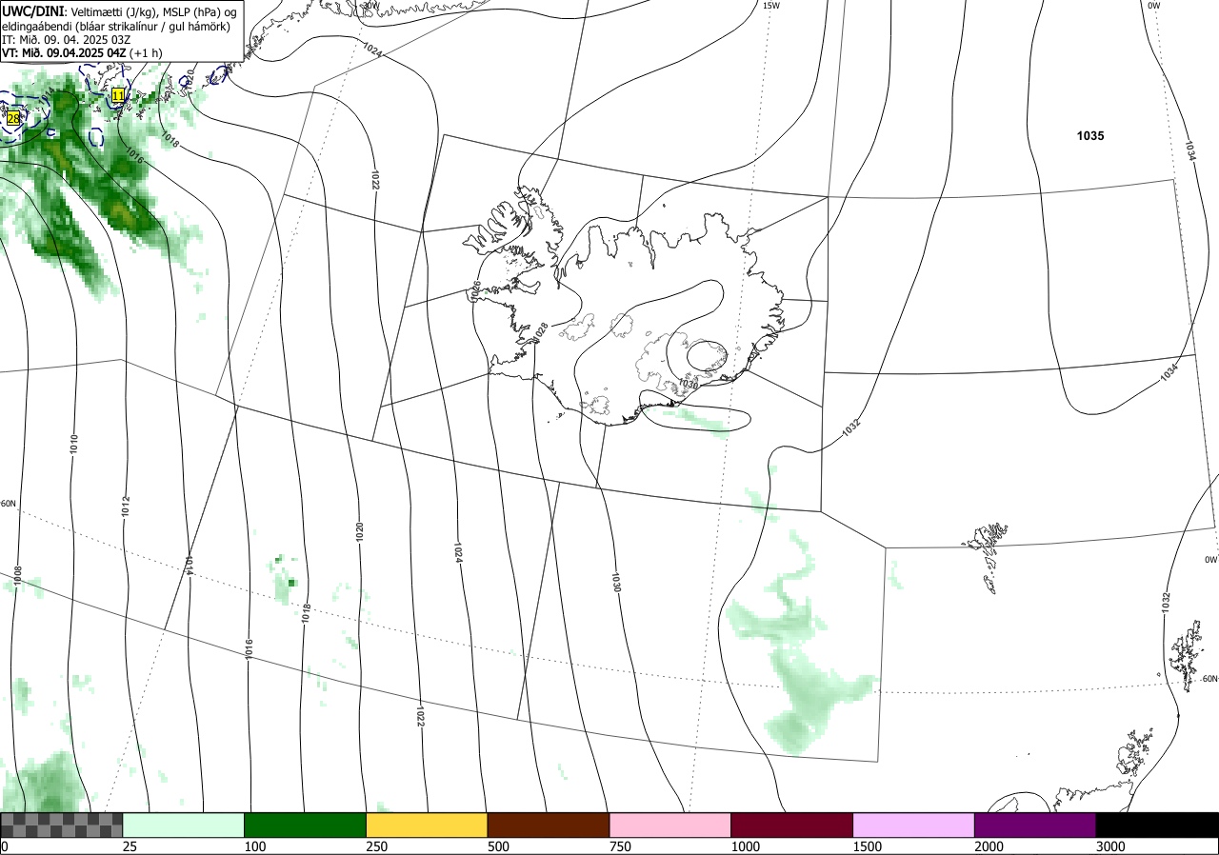Screen dimensions: 1219x855
Task: Select the pink 750–1000 legend swatch
Action: [670, 825]
